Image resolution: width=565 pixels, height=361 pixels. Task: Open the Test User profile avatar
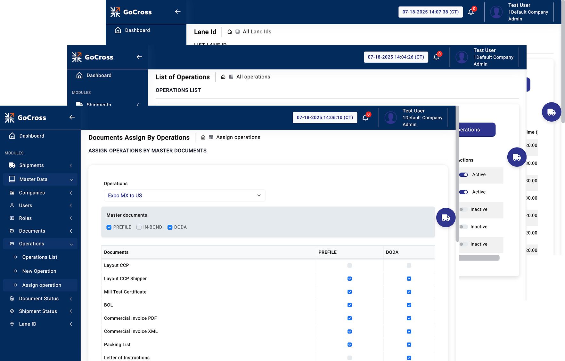click(x=390, y=118)
